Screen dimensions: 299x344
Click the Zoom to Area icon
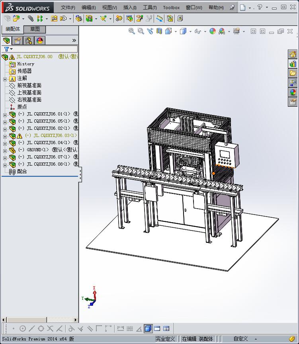click(141, 31)
